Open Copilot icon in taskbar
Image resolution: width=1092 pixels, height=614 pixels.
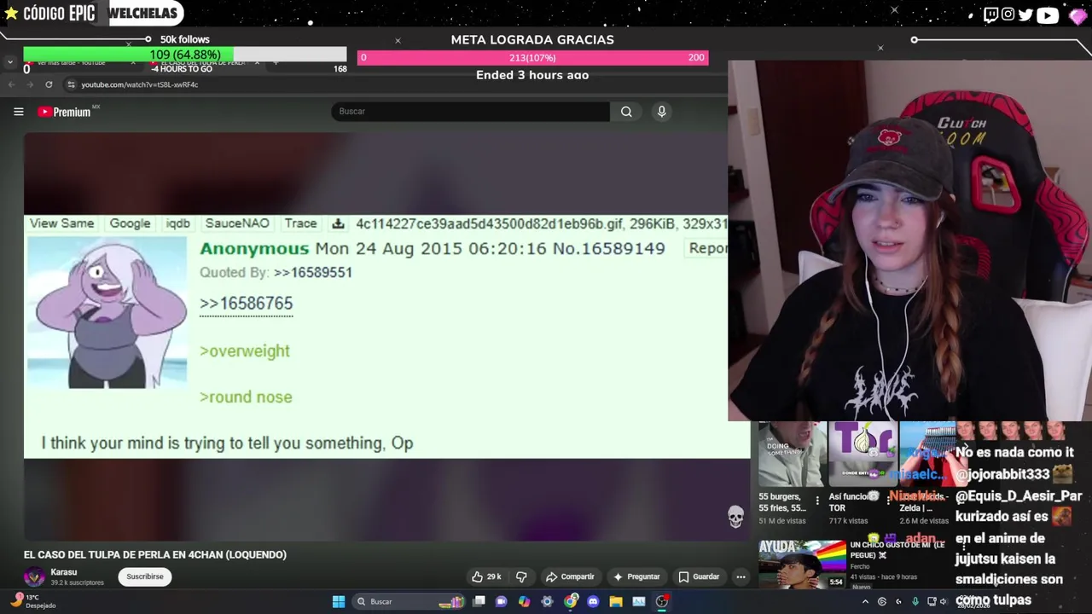524,601
